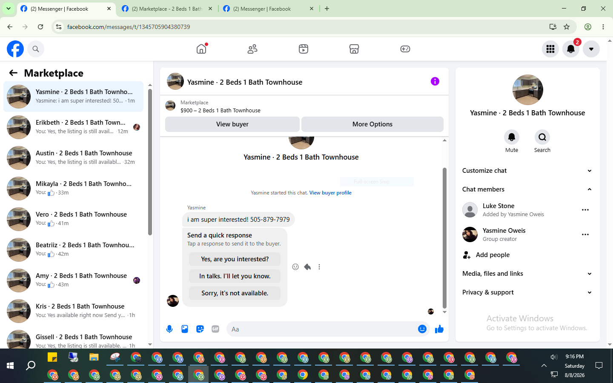Click message thread scrollbar
Image resolution: width=613 pixels, height=383 pixels.
point(444,237)
